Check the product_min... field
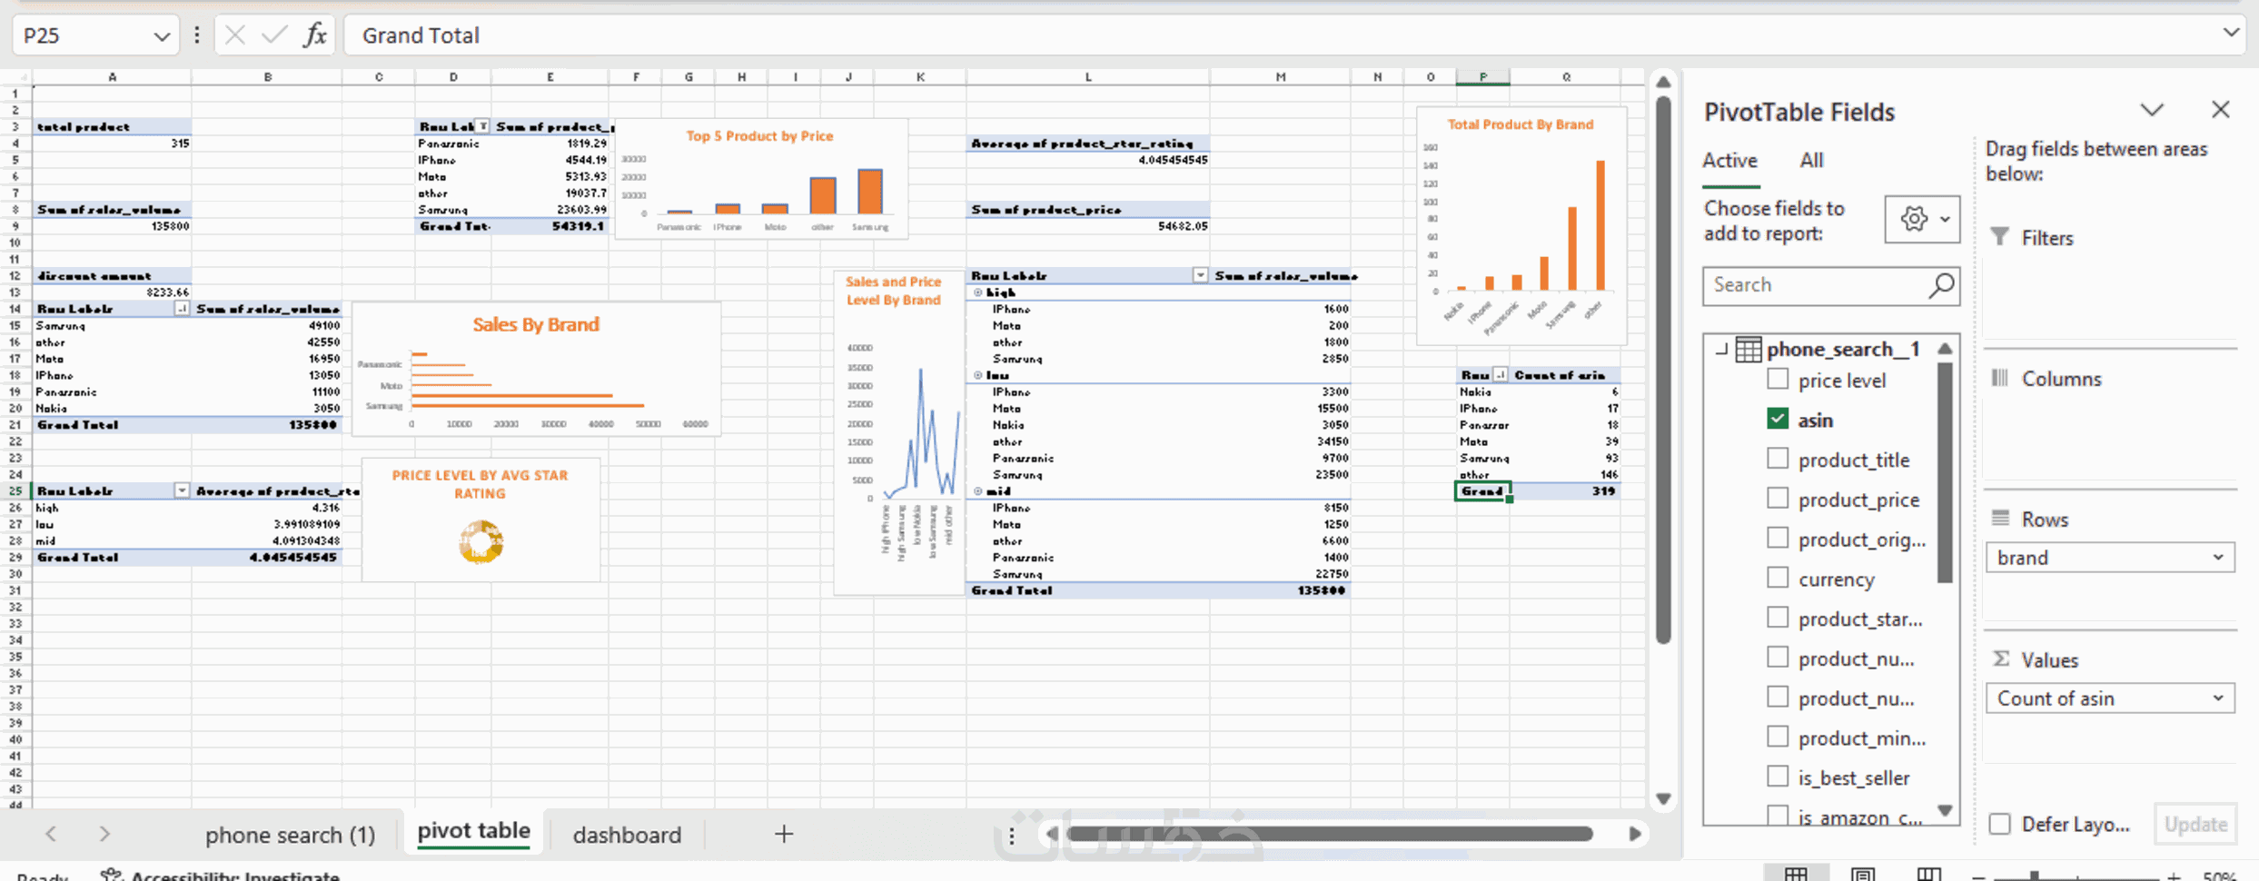 tap(1778, 737)
